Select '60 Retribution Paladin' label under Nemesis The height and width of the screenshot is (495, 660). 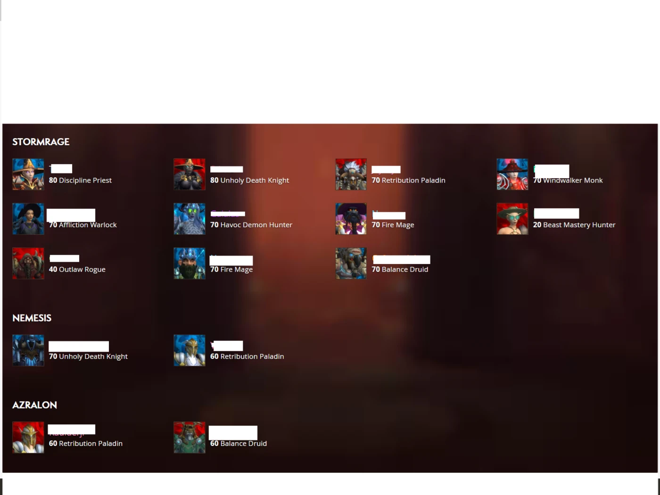(247, 356)
